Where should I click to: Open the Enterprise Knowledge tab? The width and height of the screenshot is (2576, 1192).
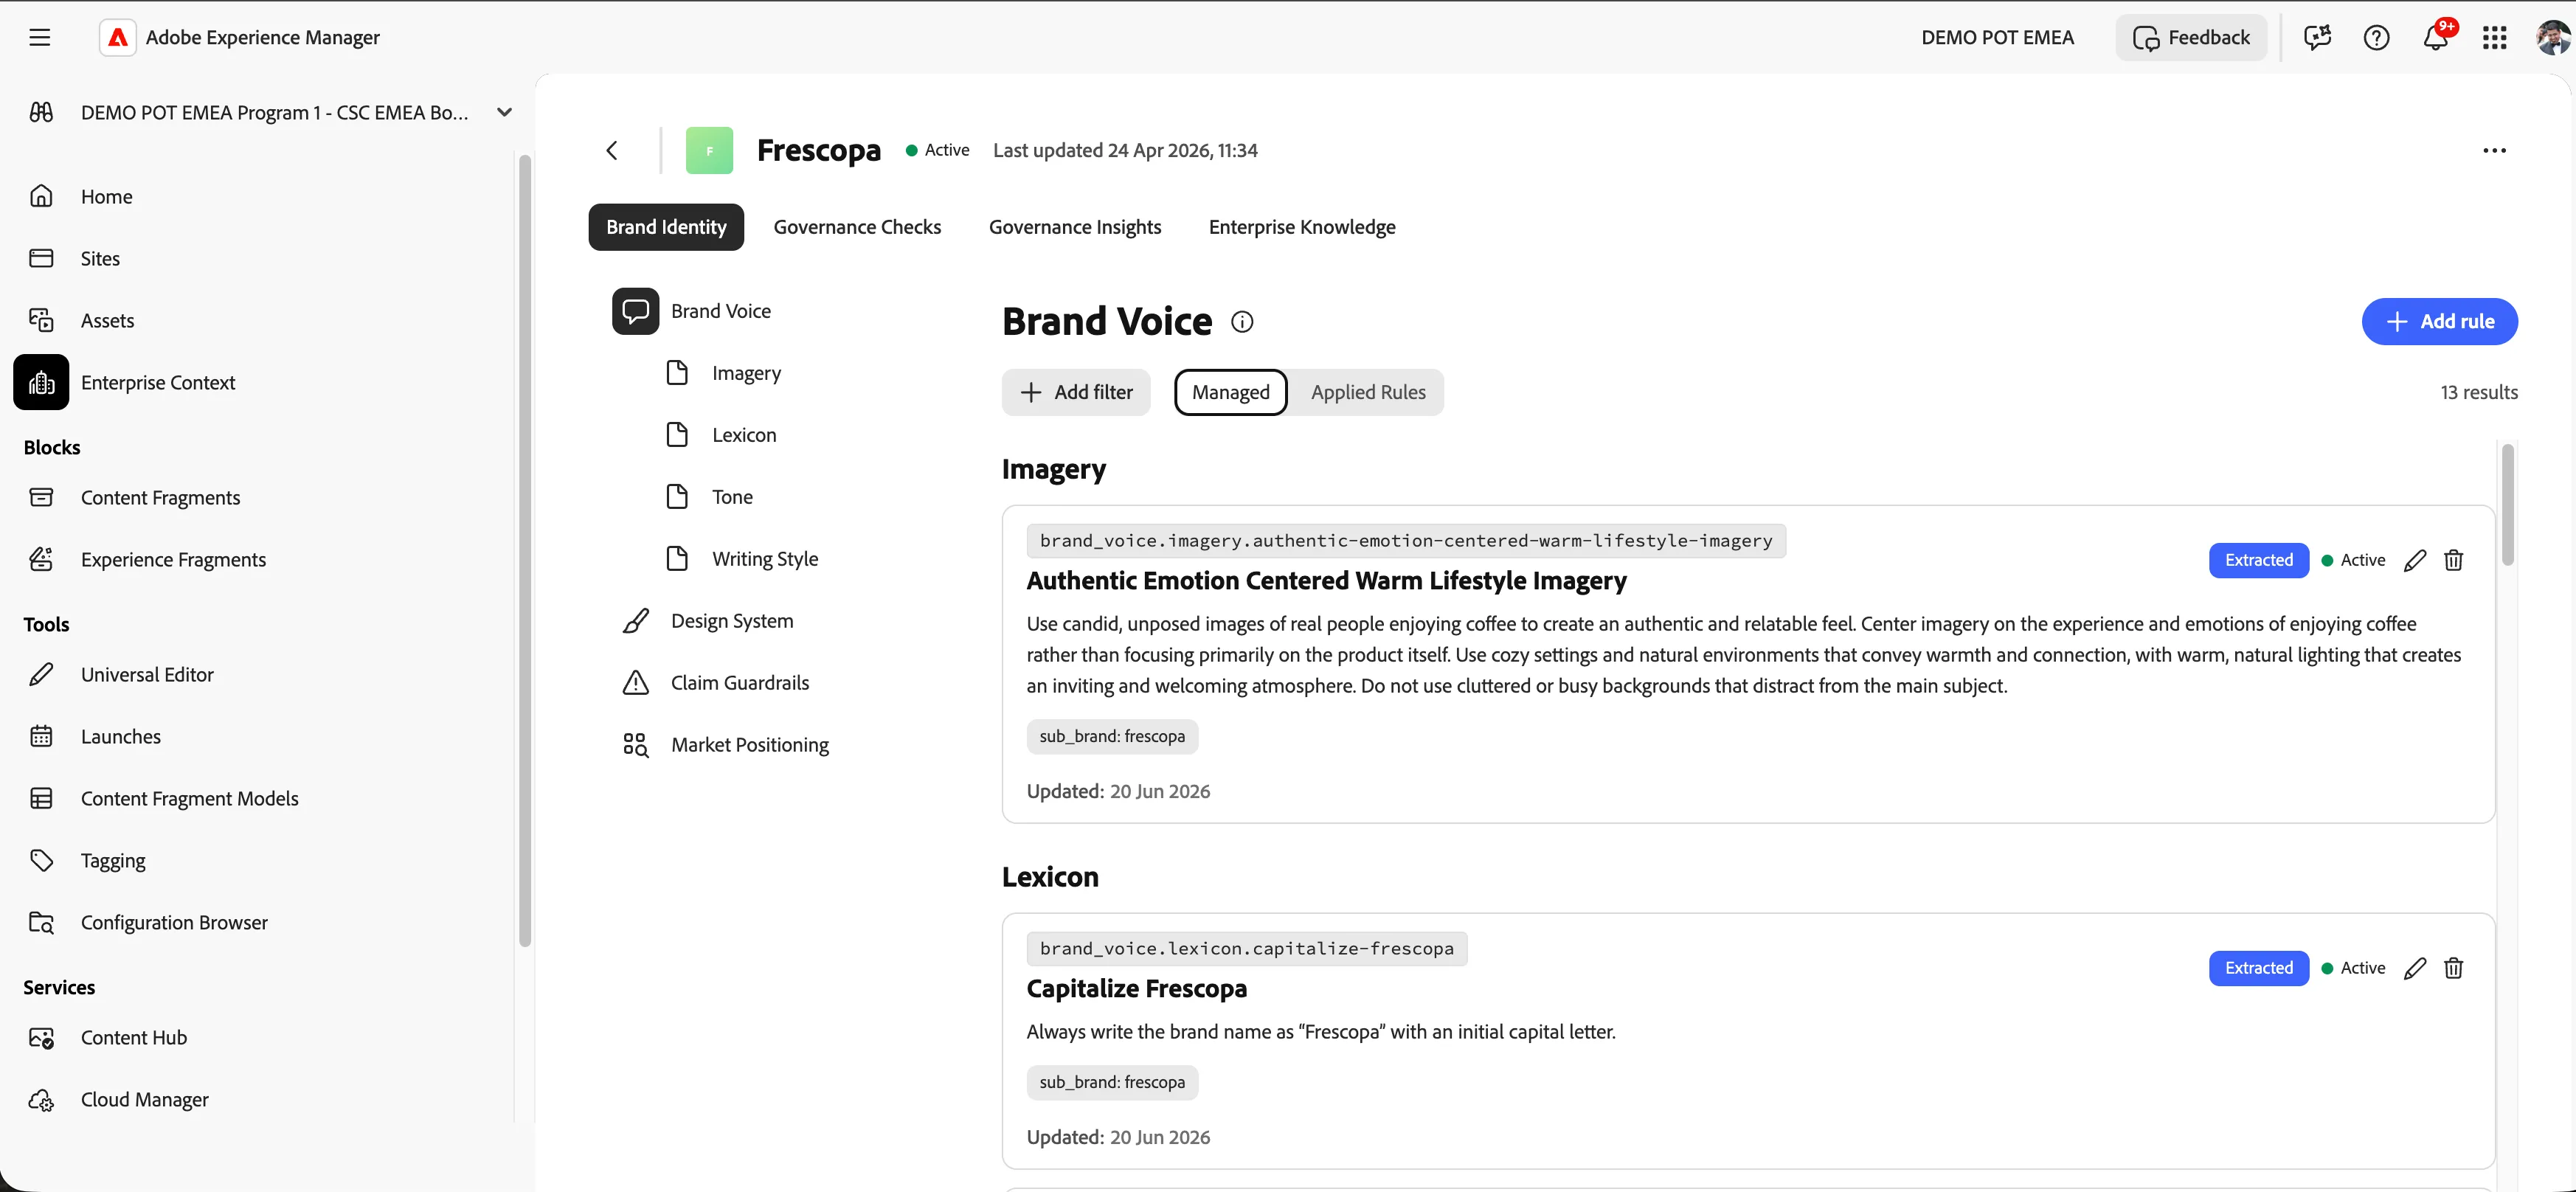1302,227
